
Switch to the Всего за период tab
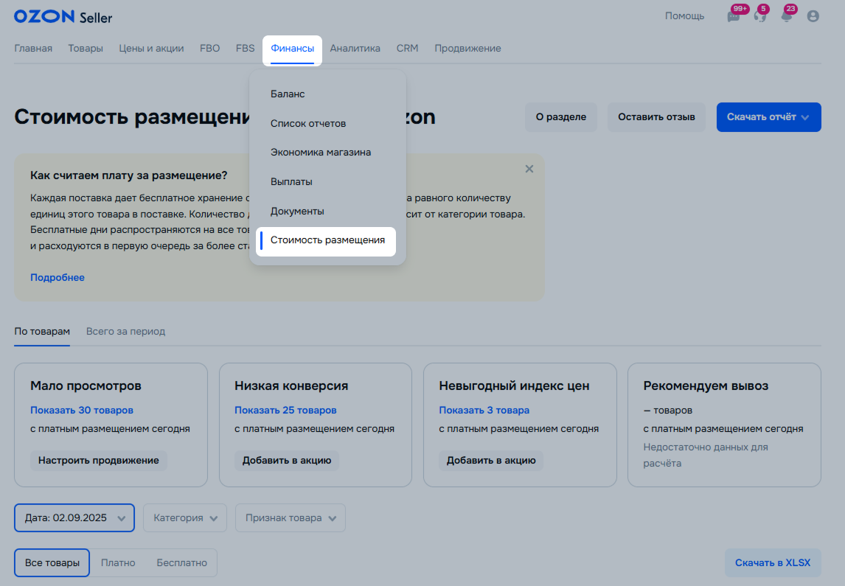(125, 332)
